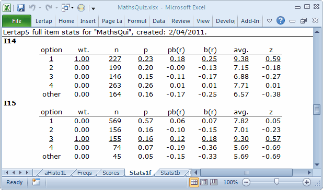Jump to the first sheet tab arrow
Viewport: 323px width, 190px height.
[6, 173]
